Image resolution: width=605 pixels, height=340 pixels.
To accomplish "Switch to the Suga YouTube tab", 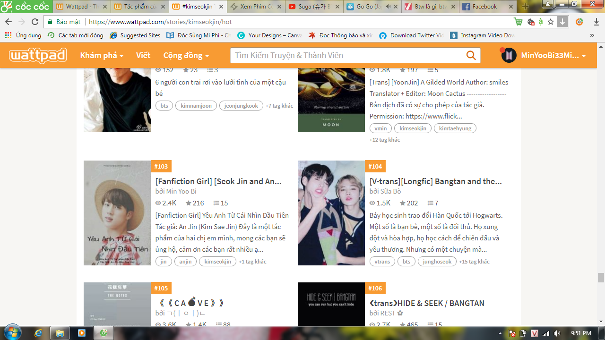I will (313, 7).
